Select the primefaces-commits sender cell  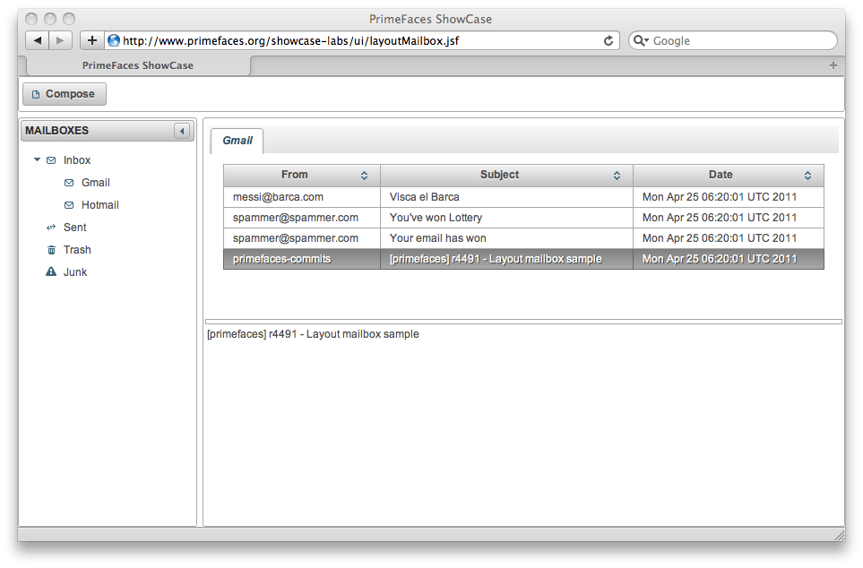click(302, 259)
